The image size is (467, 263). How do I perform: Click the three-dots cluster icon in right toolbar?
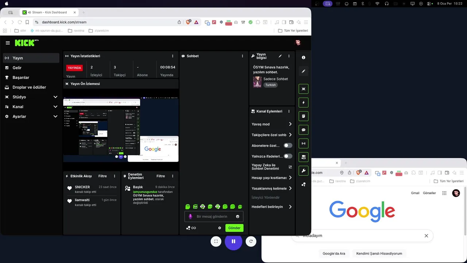304,184
